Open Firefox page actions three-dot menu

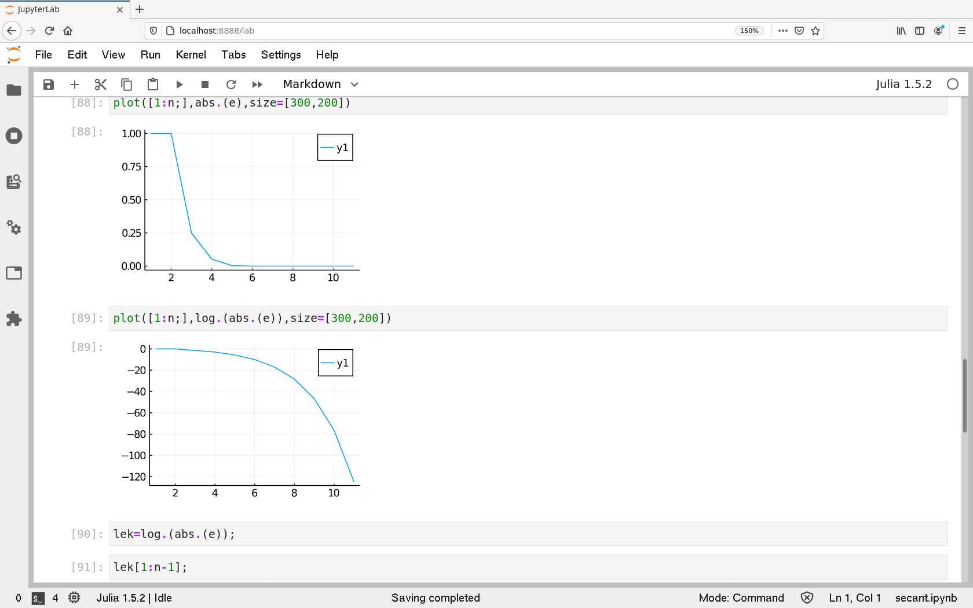point(782,31)
